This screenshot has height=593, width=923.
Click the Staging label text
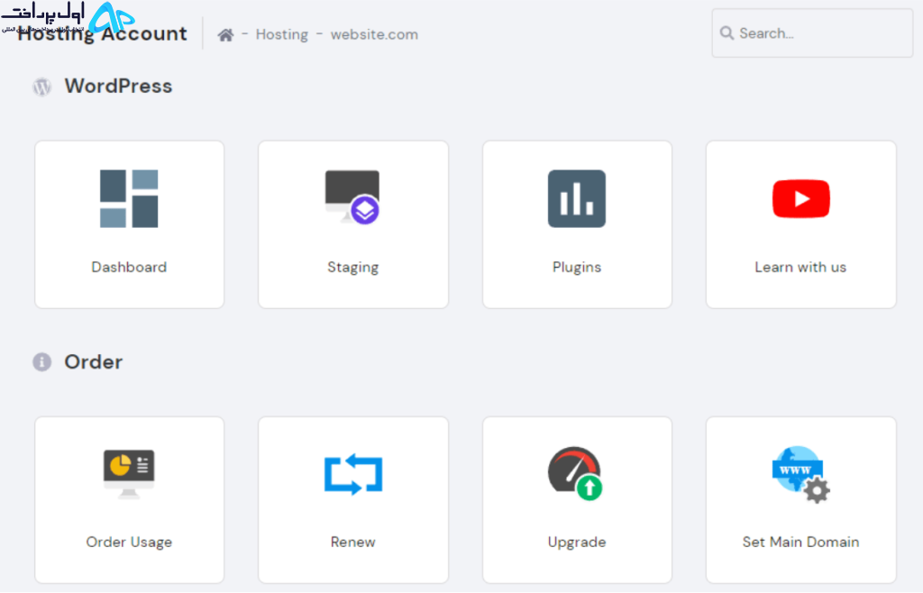(x=352, y=268)
